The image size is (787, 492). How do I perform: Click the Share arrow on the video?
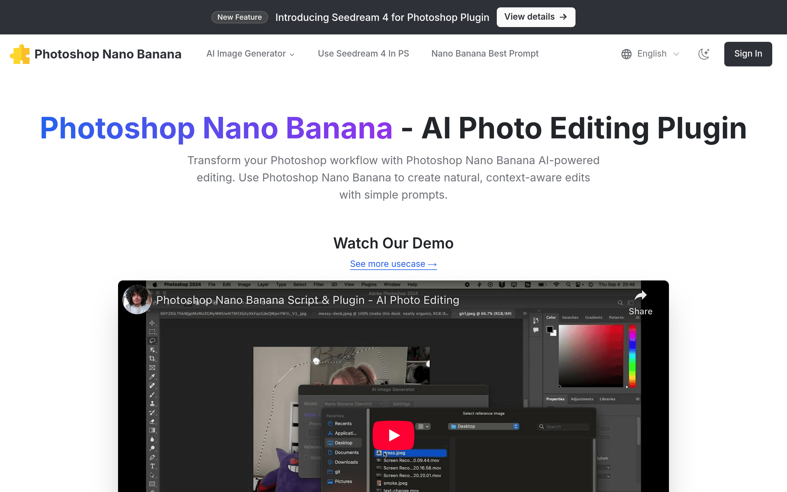[x=640, y=303]
